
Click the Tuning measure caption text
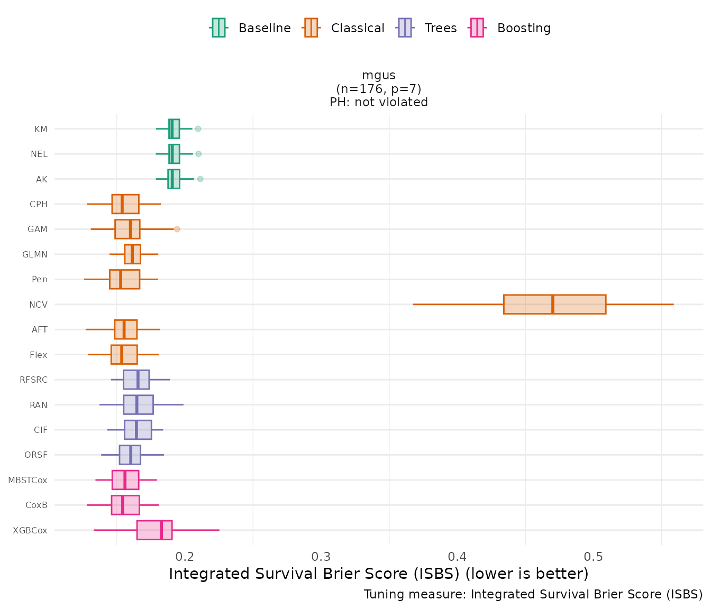click(533, 595)
